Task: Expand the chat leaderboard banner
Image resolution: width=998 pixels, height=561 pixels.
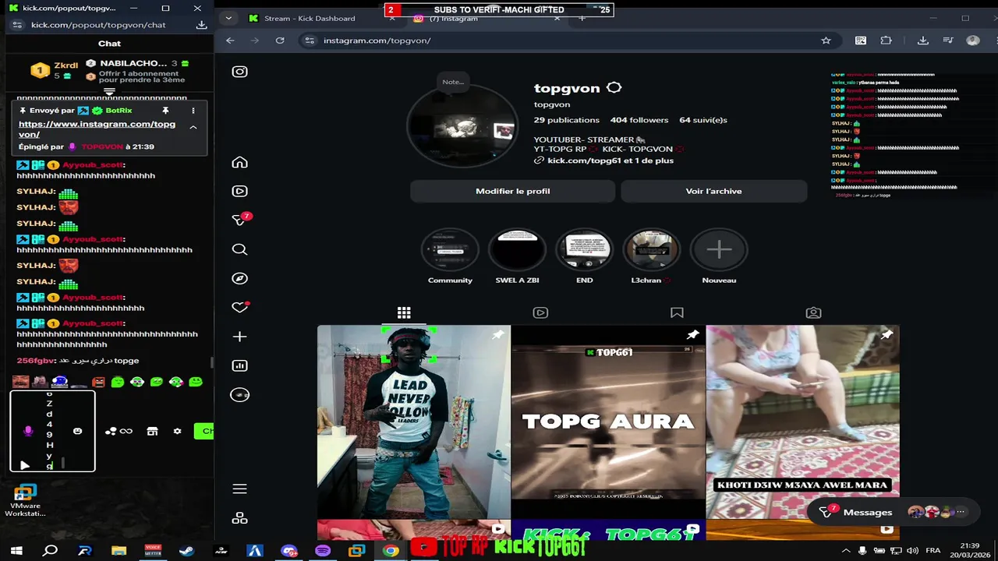Action: [109, 92]
